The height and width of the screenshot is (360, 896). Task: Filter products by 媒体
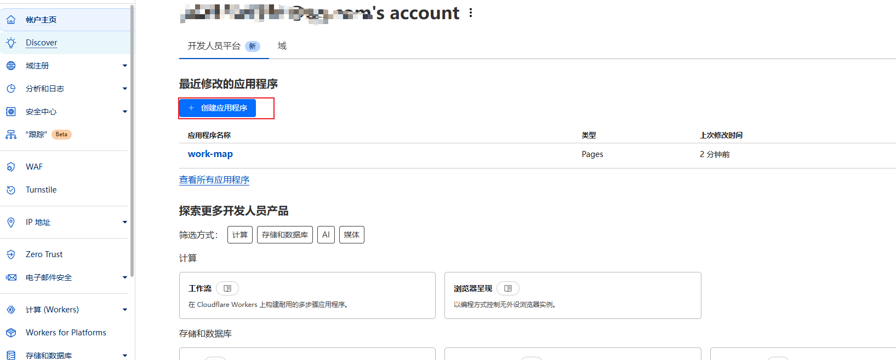[x=352, y=235]
